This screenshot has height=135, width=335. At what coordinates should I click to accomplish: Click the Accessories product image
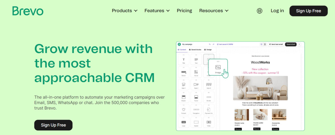click(279, 115)
